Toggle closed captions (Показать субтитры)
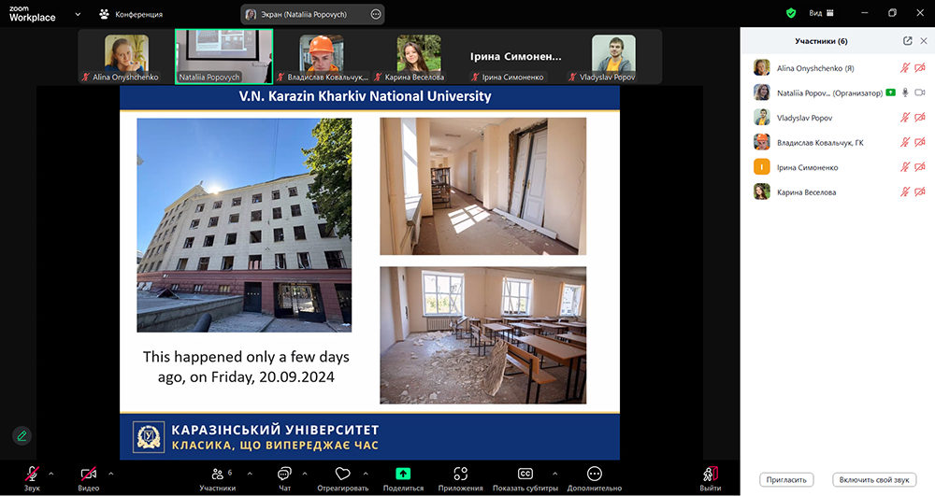935x496 pixels. click(525, 475)
